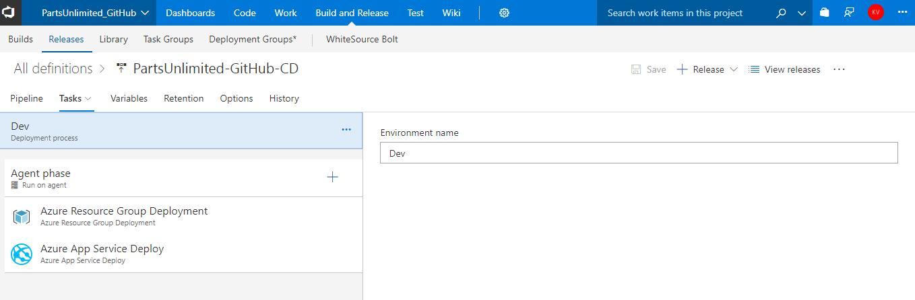This screenshot has width=915, height=300.
Task: Open the Work hub
Action: [x=286, y=13]
